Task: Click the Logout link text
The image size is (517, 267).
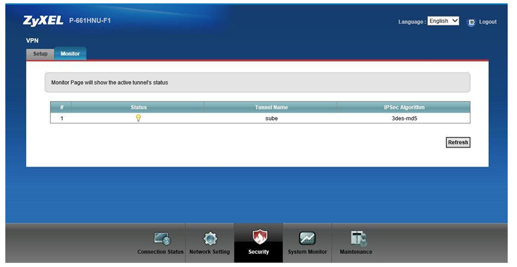Action: click(x=488, y=22)
